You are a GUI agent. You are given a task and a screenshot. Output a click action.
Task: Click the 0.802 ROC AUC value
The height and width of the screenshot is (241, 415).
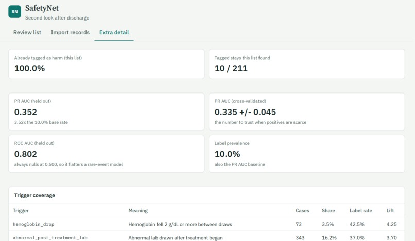[x=25, y=154]
